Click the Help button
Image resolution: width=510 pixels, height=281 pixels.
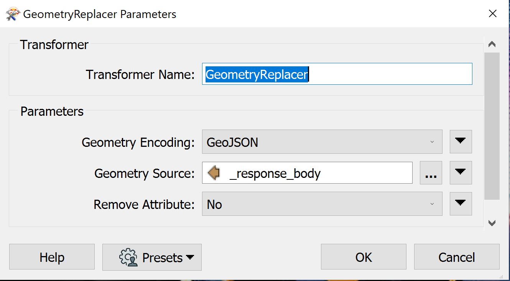click(x=52, y=257)
